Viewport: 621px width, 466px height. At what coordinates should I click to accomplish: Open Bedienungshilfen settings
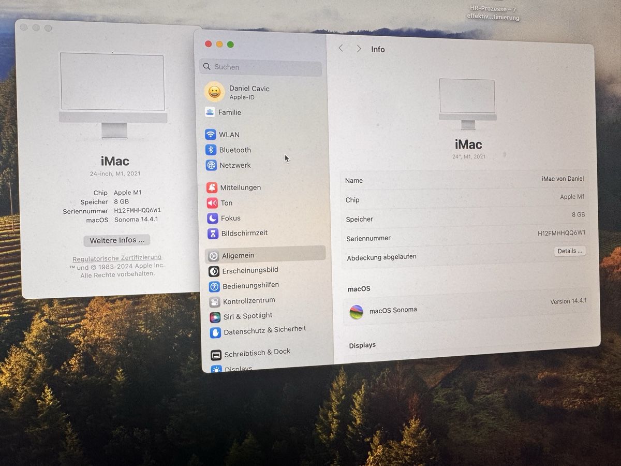(252, 285)
